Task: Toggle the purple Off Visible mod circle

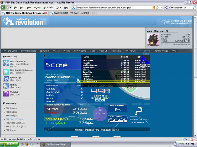Action: tap(100, 114)
